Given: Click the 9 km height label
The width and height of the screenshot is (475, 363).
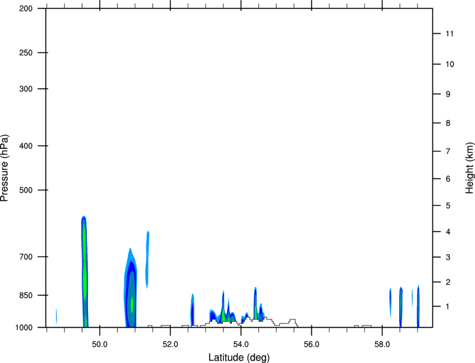Looking at the screenshot, I should [x=448, y=94].
